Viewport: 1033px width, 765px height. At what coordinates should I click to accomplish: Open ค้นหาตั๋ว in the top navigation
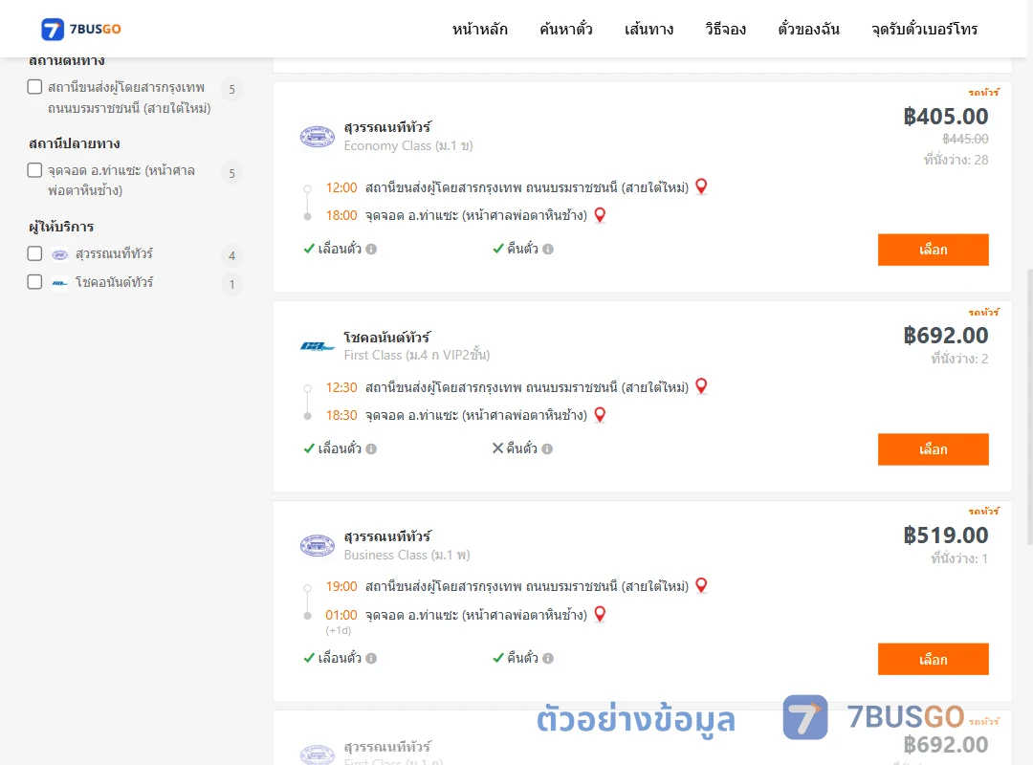coord(566,29)
